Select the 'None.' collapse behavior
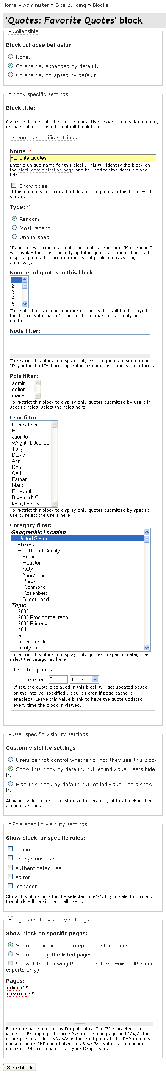Screen dimensions: 166x1074 10,56
